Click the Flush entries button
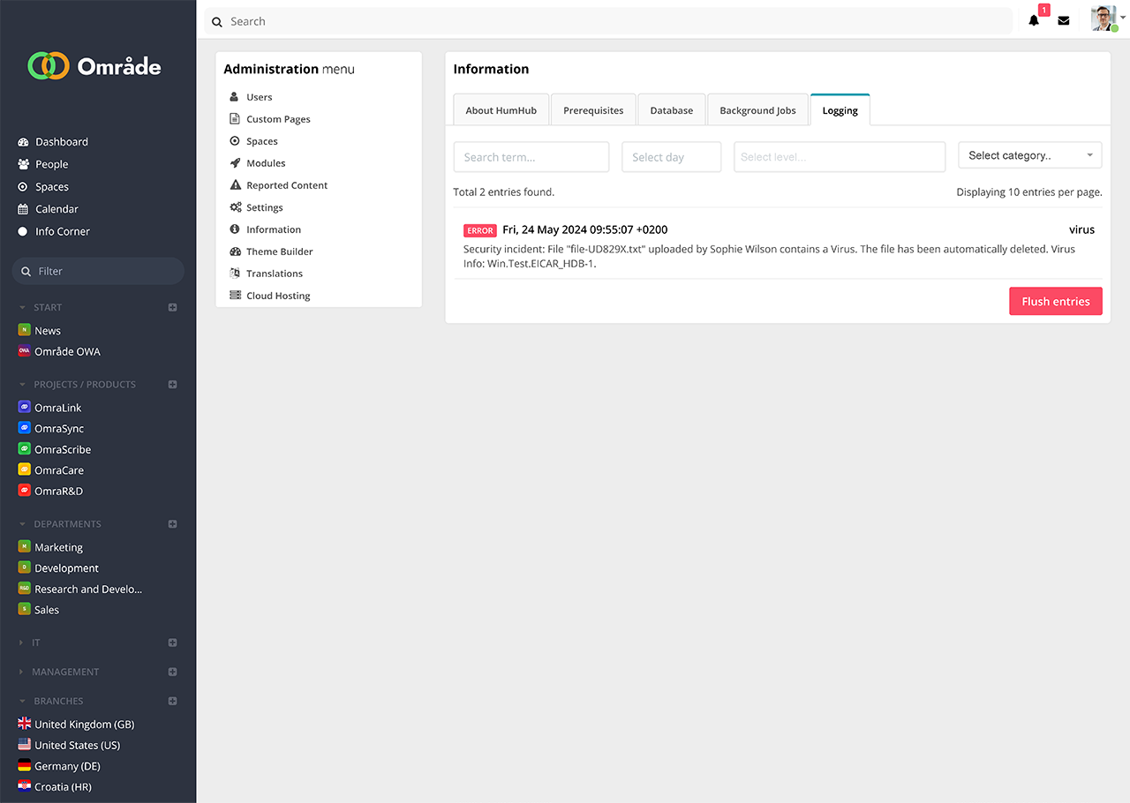Image resolution: width=1130 pixels, height=803 pixels. point(1055,302)
